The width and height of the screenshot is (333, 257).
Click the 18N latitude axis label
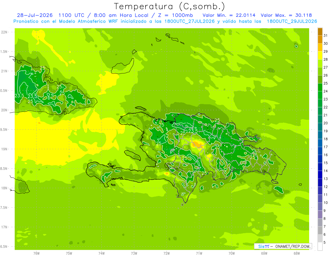click(x=5, y=188)
